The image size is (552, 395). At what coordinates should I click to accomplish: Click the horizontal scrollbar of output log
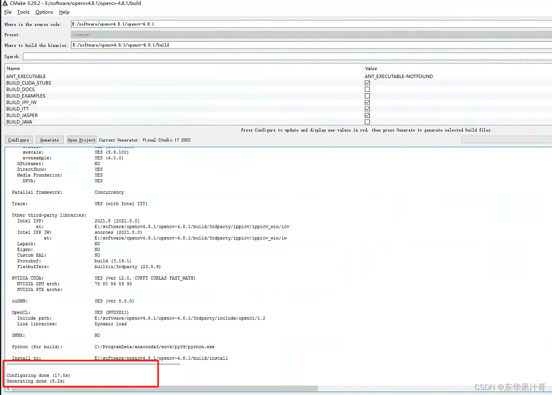point(164,389)
